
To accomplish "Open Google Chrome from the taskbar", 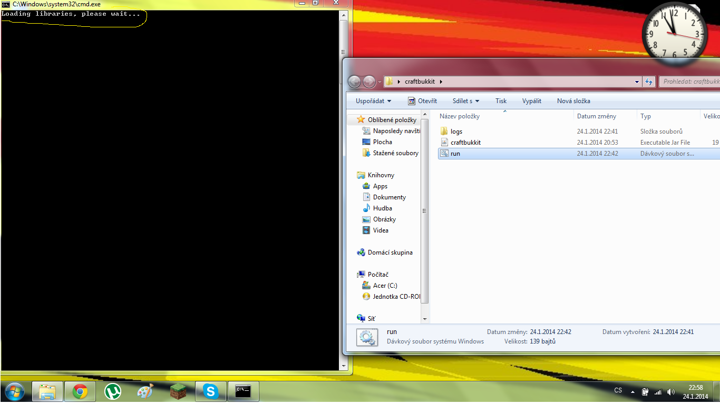I will [x=80, y=391].
